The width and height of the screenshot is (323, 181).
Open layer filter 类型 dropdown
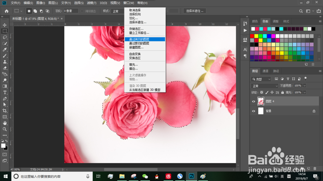tap(261, 79)
